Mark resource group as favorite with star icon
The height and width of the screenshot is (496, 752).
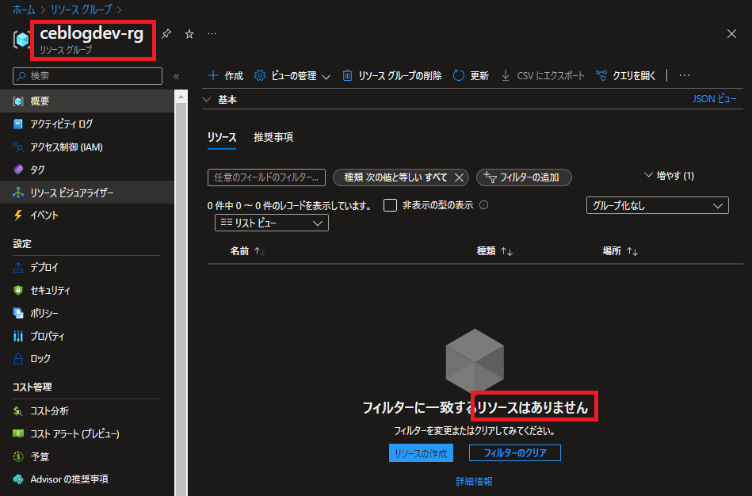(x=189, y=34)
